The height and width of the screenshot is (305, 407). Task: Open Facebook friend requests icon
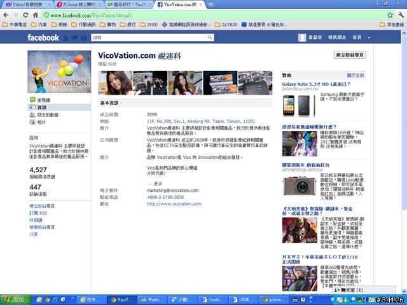(66, 38)
